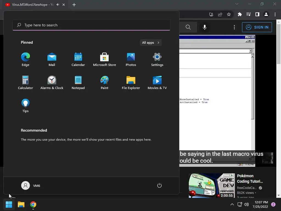Viewport: 281px width, 211px height.
Task: Click the Windows Start button on taskbar
Action: click(9, 204)
